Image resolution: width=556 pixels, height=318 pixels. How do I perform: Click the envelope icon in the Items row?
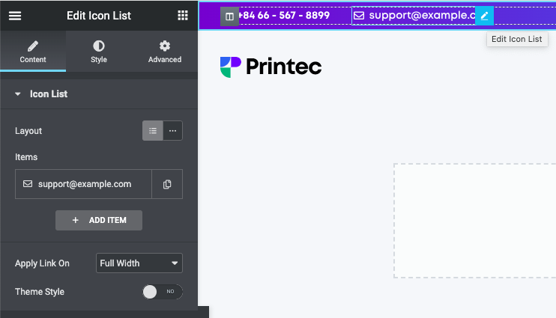click(28, 184)
